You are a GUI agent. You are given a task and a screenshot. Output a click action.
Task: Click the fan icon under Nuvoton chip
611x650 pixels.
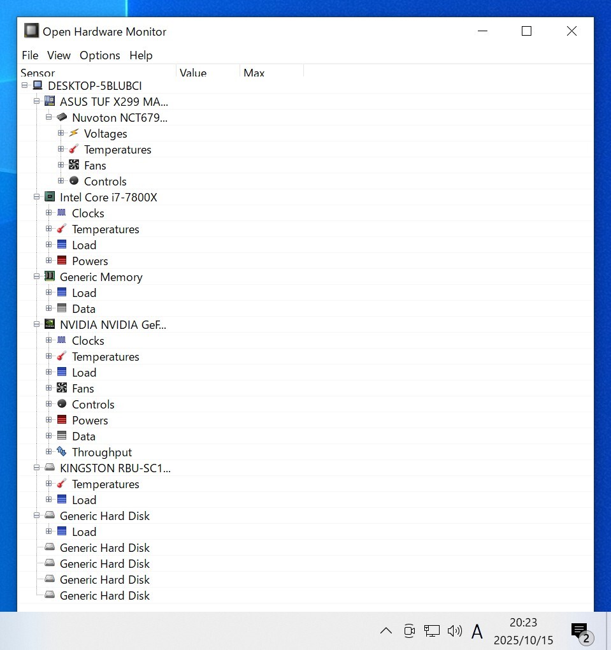point(74,165)
